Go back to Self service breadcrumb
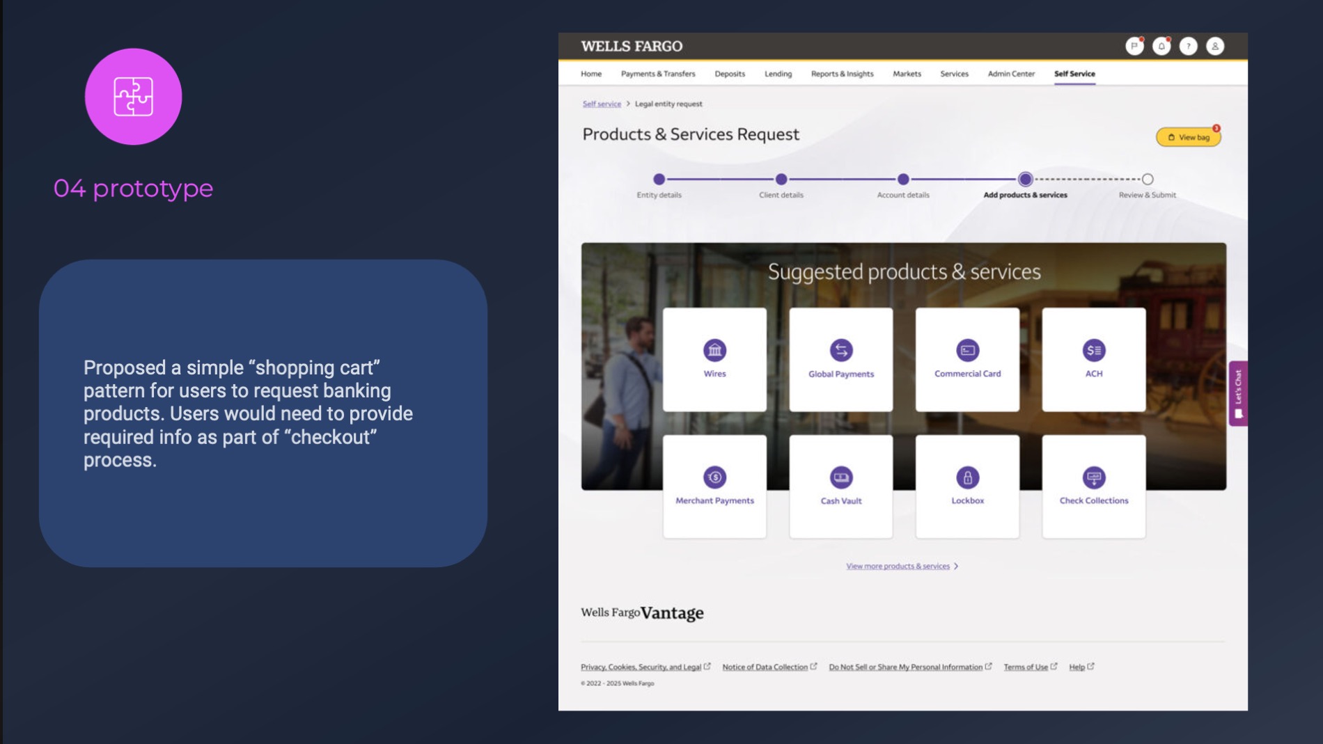 [x=601, y=104]
